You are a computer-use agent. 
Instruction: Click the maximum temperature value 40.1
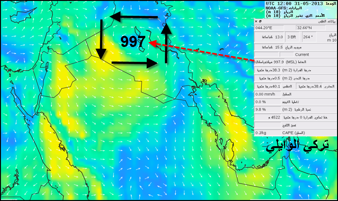pyautogui.click(x=268, y=86)
